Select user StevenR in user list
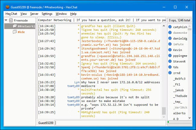The height and width of the screenshot is (130, 196). [179, 62]
